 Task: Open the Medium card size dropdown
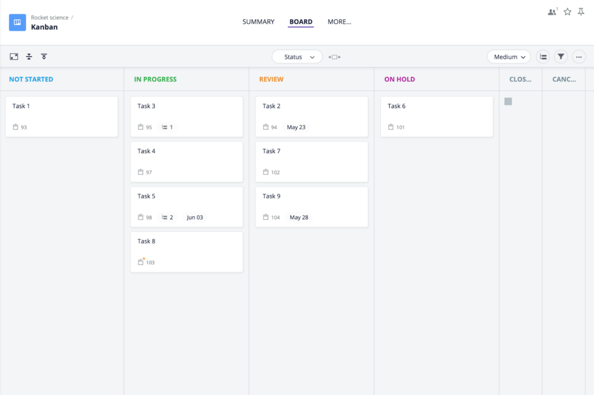coord(508,56)
